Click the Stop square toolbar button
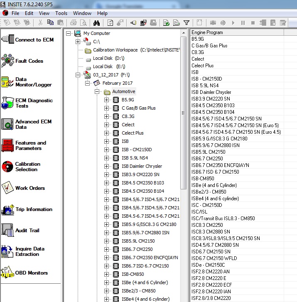Screen dimensions: 297x302 [x=253, y=23]
